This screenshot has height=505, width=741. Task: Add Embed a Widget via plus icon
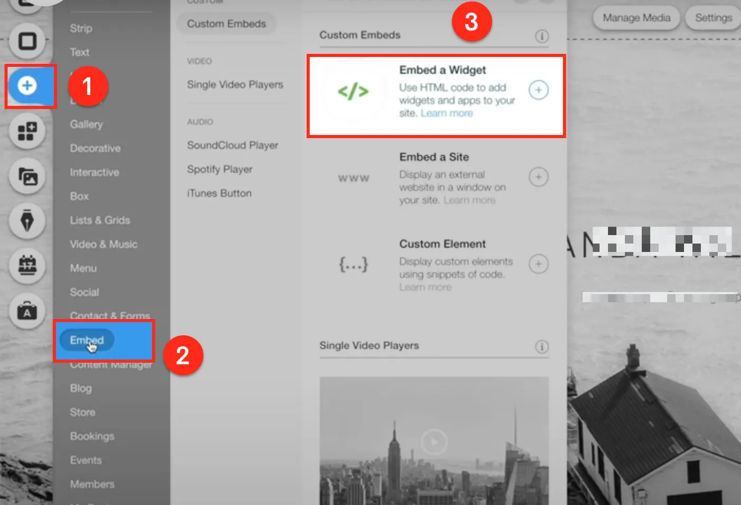(538, 90)
